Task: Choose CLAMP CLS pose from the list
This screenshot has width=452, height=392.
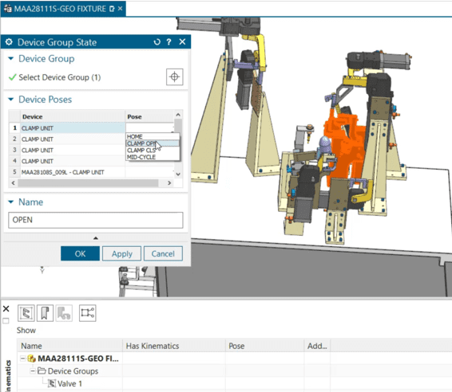Action: coord(153,150)
